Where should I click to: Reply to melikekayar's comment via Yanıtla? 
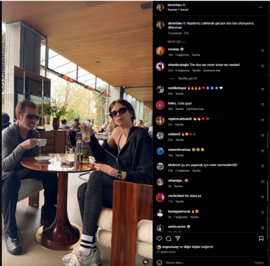[180, 94]
